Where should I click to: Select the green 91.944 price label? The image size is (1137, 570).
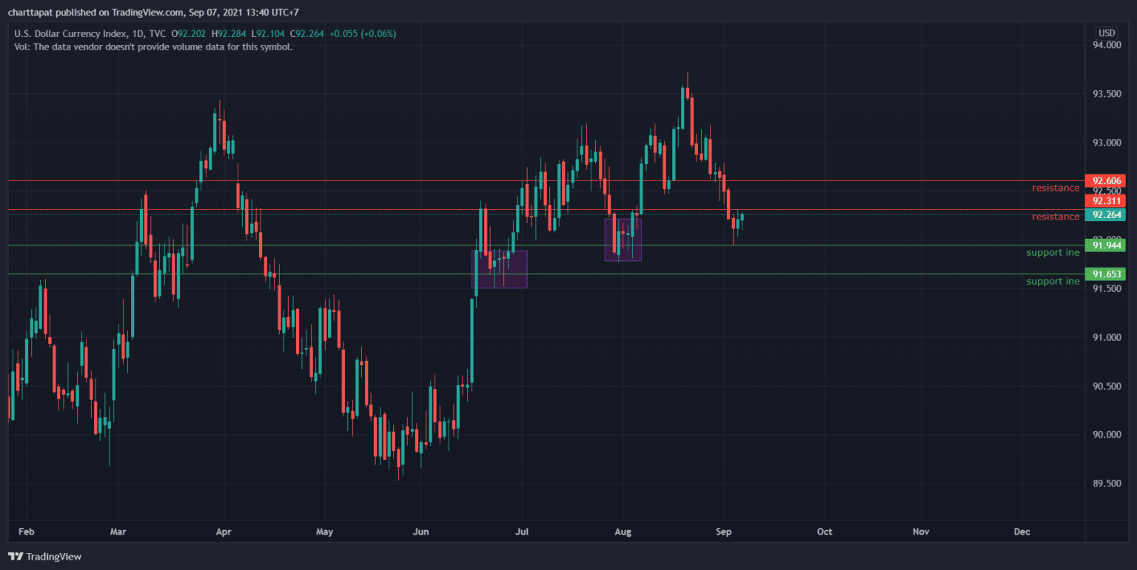click(1104, 245)
